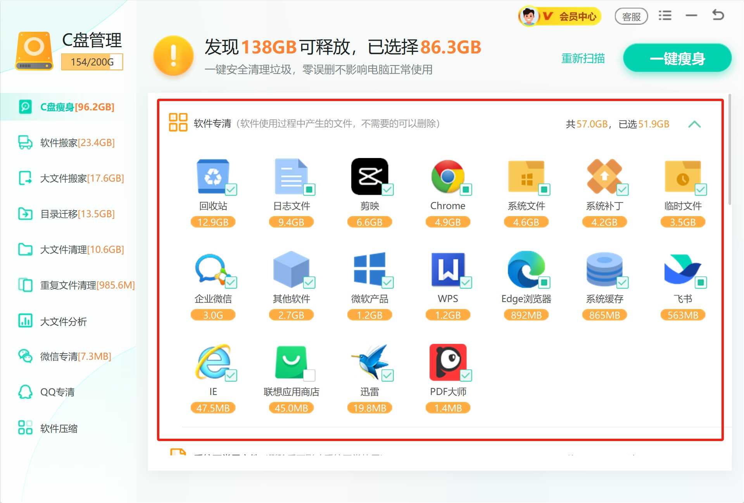Check the 联想应用商店 checkbox

(x=309, y=375)
